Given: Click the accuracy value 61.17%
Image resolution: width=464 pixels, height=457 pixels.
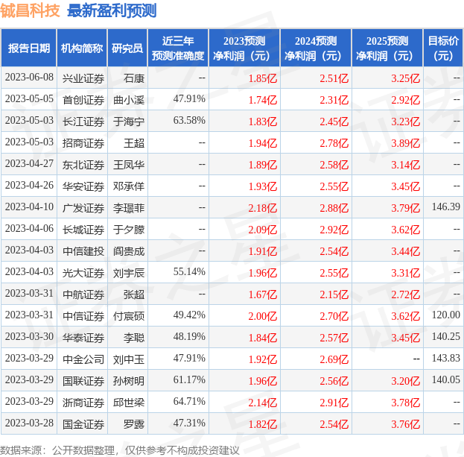Looking at the screenshot, I should [189, 380].
